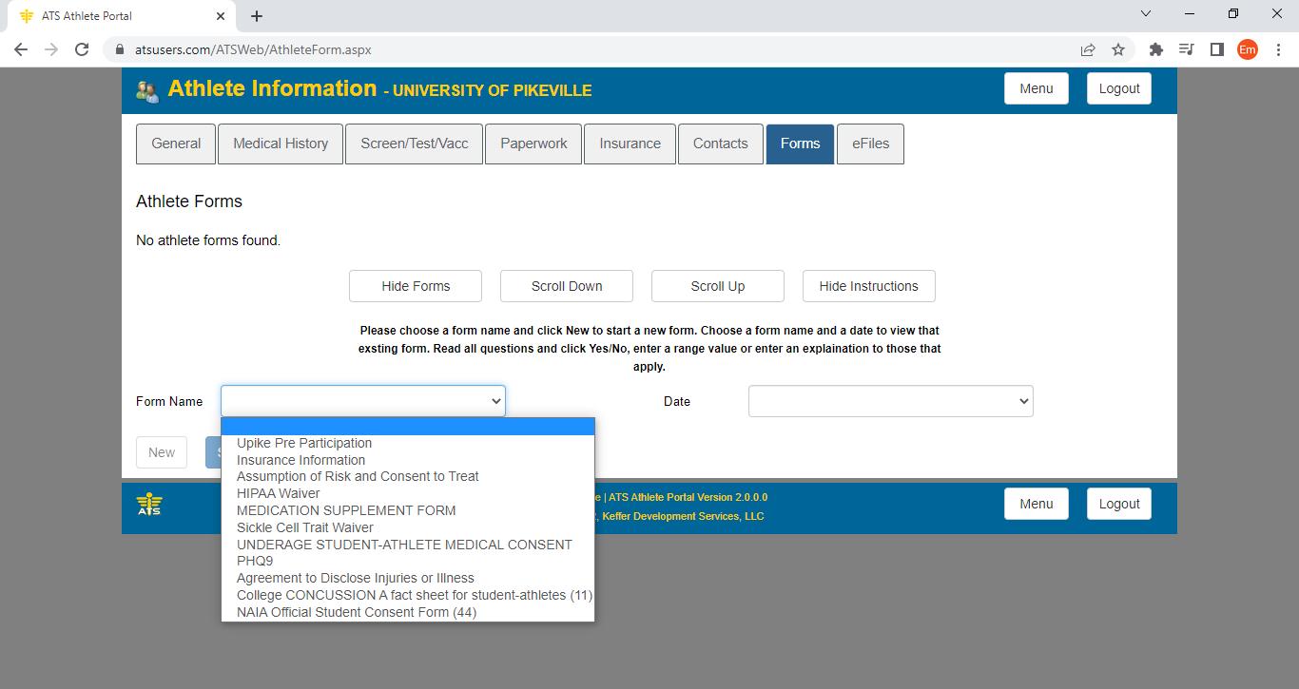Click the Hide Instructions button
The width and height of the screenshot is (1299, 689).
[869, 286]
